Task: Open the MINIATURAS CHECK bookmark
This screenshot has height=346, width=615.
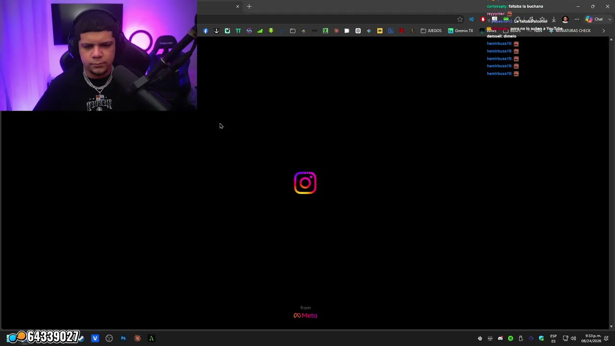Action: tap(570, 31)
